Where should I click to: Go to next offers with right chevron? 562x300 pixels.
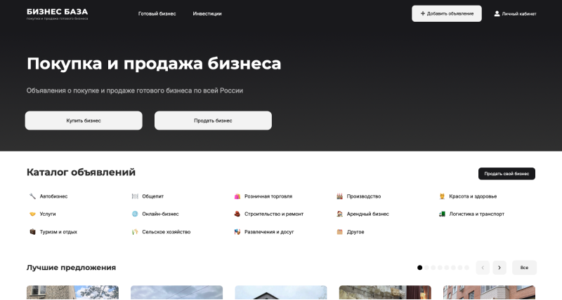click(x=499, y=267)
